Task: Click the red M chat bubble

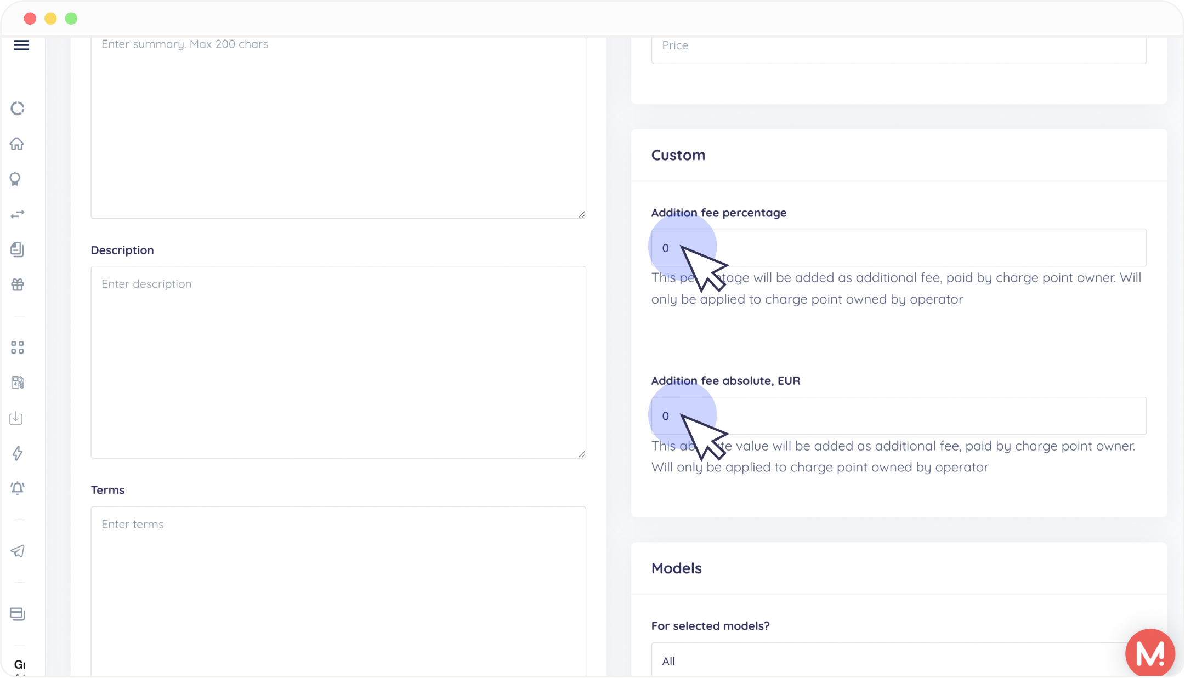Action: pyautogui.click(x=1150, y=653)
